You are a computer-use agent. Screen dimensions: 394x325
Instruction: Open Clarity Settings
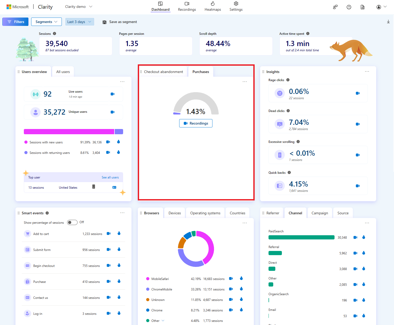(x=236, y=7)
